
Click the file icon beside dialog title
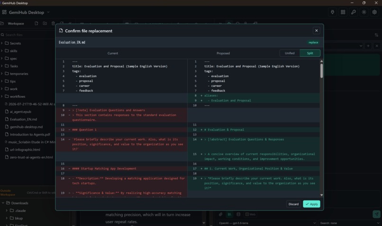pyautogui.click(x=61, y=31)
